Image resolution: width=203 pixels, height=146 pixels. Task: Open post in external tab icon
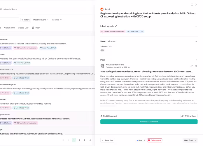[196, 66]
